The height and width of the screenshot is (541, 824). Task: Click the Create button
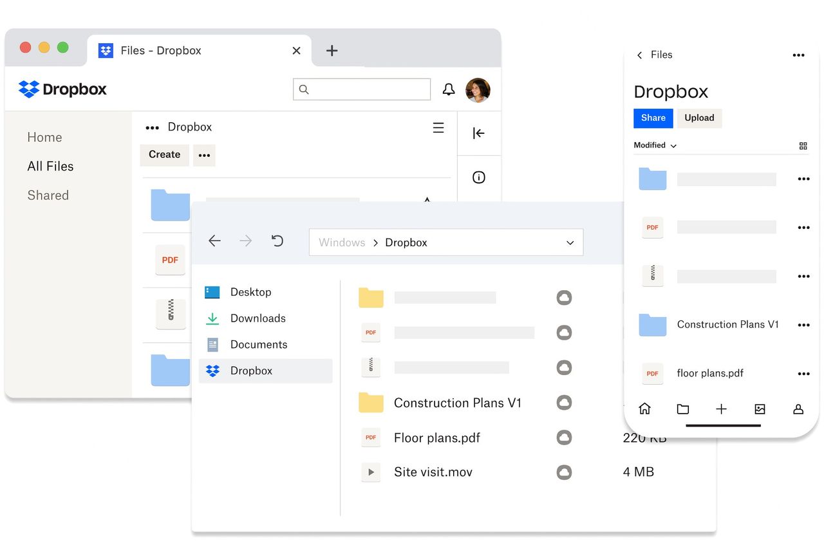[164, 154]
